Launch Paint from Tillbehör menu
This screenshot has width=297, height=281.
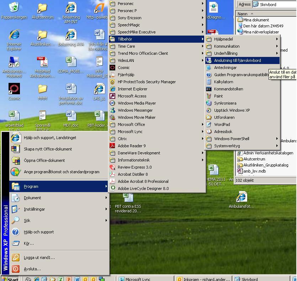[242, 96]
